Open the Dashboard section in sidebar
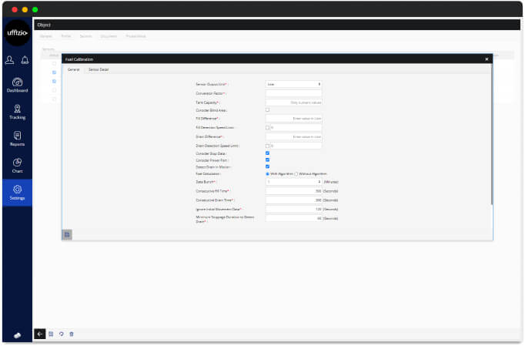This screenshot has width=525, height=346. point(18,86)
